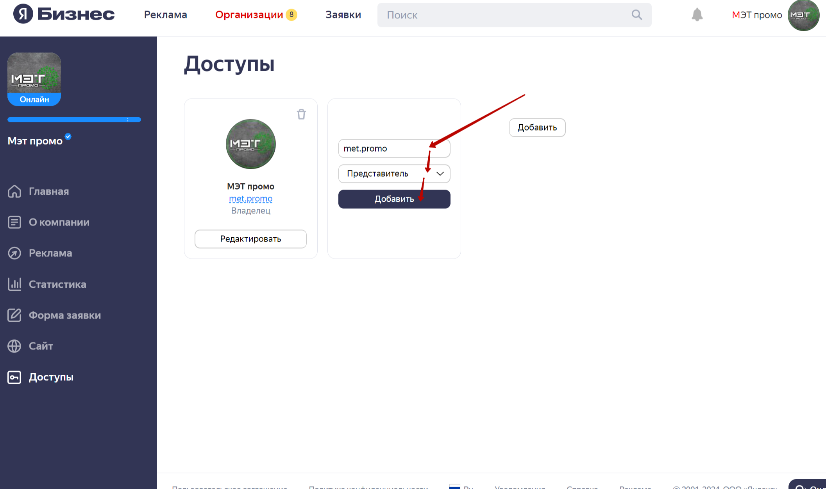Click Редактировать button
Viewport: 826px width, 489px height.
(251, 239)
